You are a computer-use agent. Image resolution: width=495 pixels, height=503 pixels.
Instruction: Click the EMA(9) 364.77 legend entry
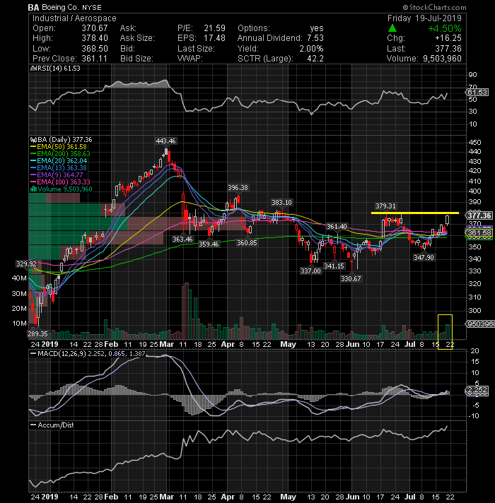[59, 174]
